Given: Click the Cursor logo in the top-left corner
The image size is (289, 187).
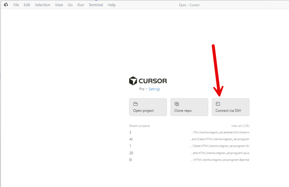Looking at the screenshot, I should coord(6,4).
